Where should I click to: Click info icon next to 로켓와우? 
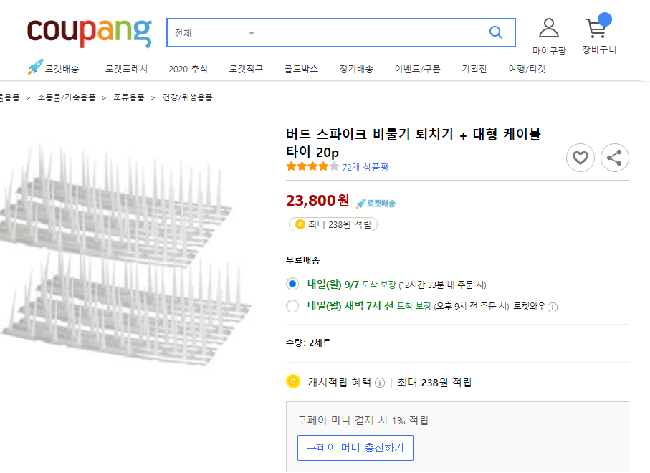(x=553, y=307)
